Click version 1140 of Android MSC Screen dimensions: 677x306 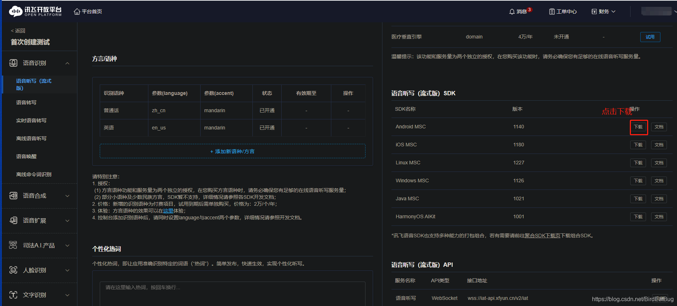pos(519,127)
